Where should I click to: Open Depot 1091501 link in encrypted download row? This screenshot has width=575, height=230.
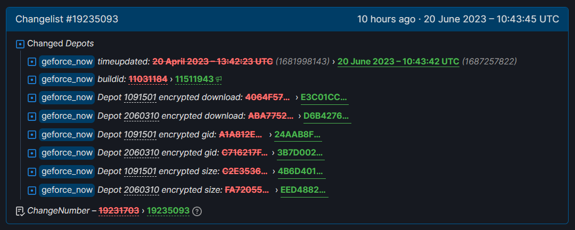point(141,97)
